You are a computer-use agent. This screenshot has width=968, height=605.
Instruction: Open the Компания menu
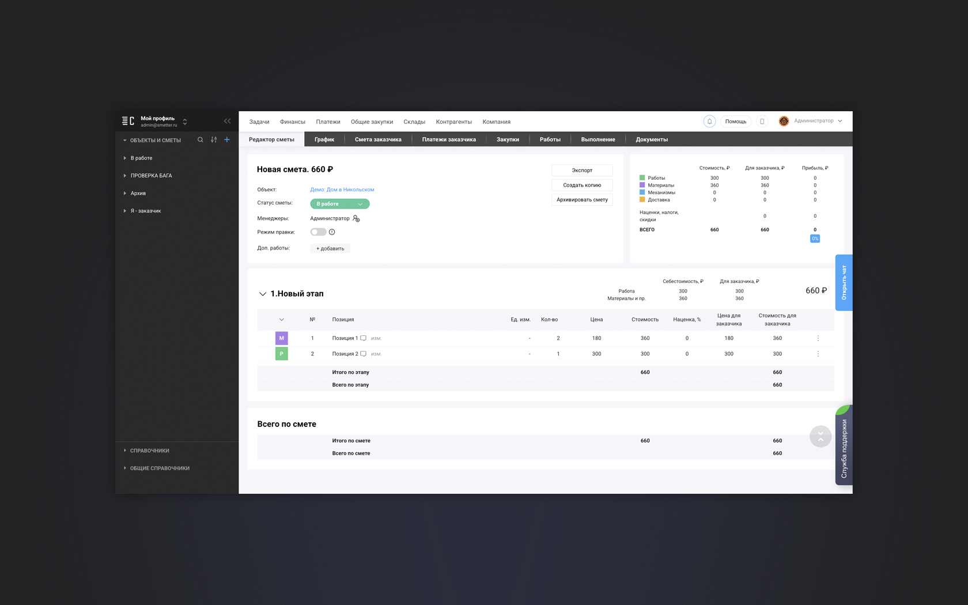point(497,122)
